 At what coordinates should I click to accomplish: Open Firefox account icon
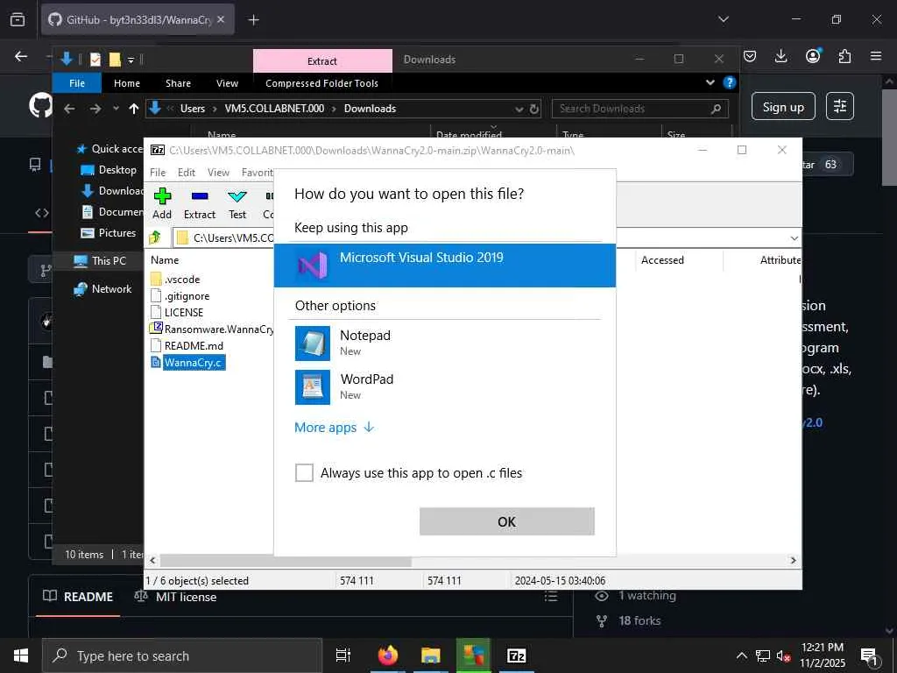[813, 56]
